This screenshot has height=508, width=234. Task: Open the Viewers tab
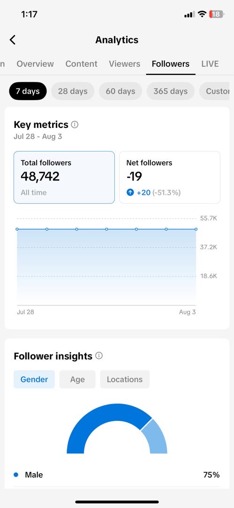tap(124, 64)
